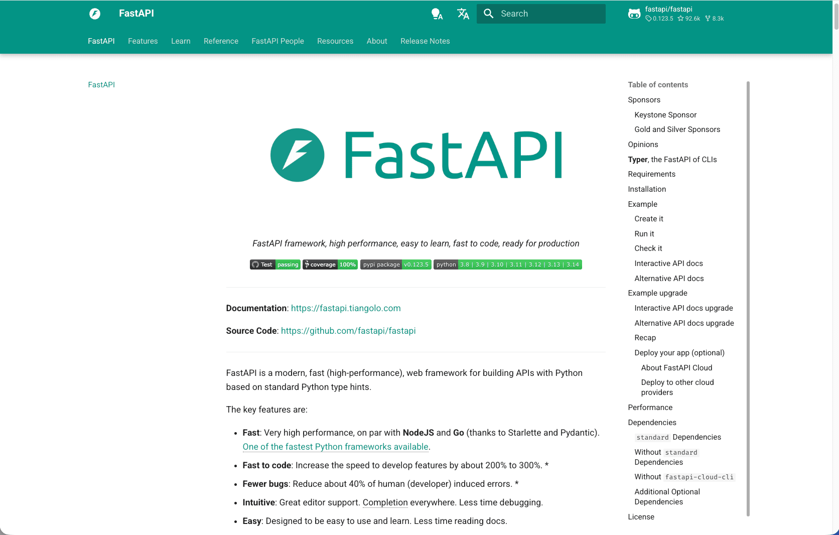Click the FastAPI lightning bolt logo in header
This screenshot has width=839, height=535.
pos(94,14)
